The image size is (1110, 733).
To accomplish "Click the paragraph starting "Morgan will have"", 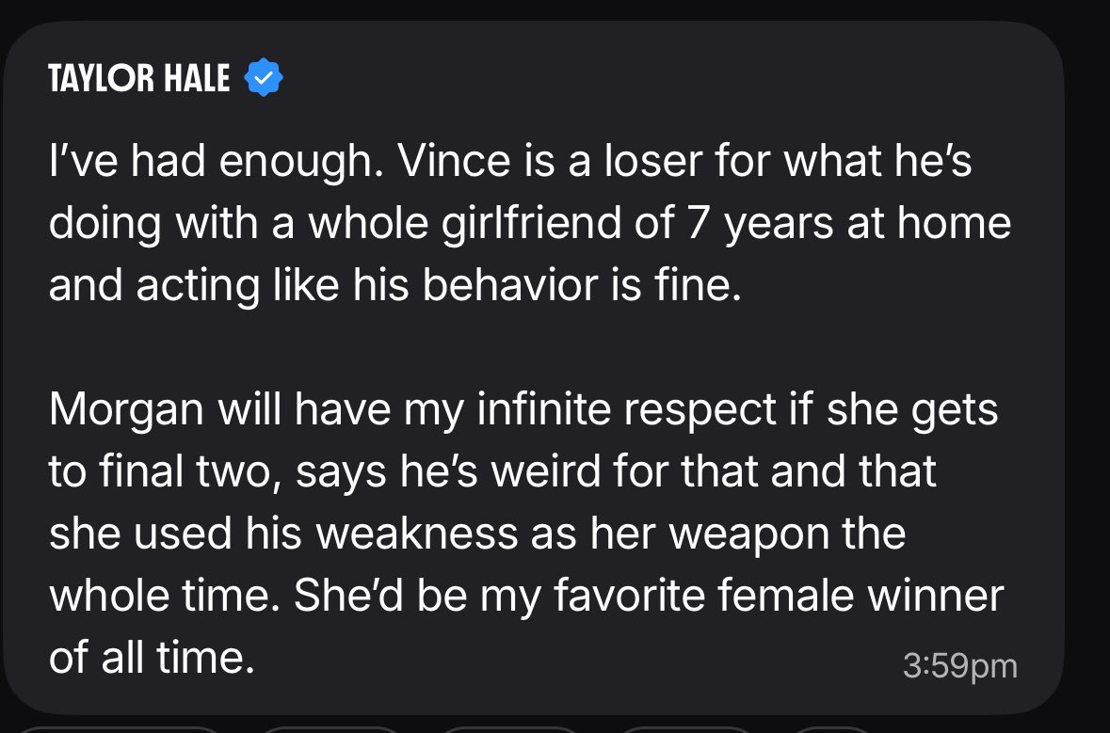I will click(526, 534).
